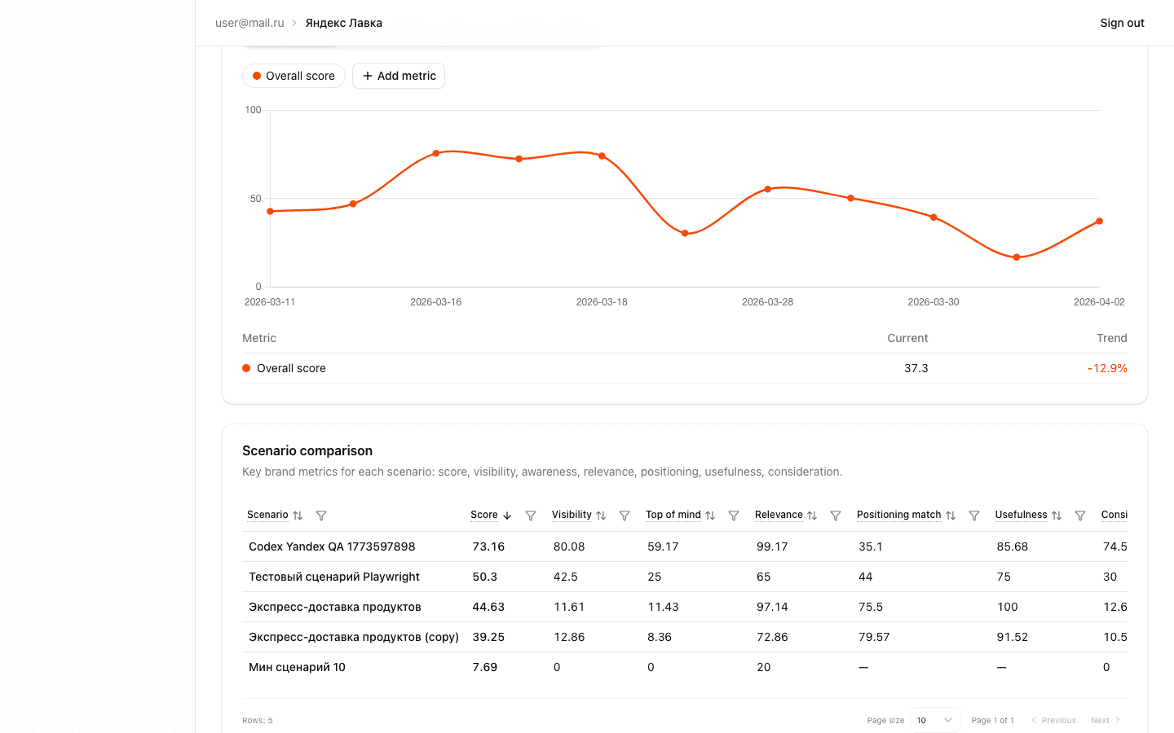Select the 2026-04-02 chart data point

pyautogui.click(x=1099, y=222)
